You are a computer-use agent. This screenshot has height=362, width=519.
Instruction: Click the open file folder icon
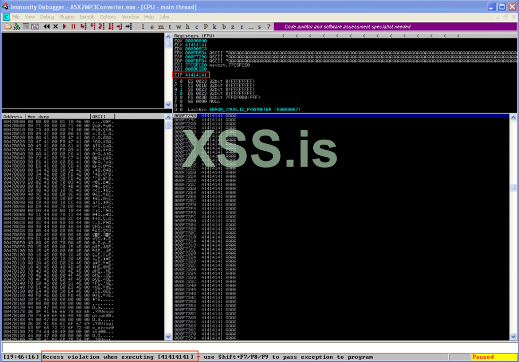[8, 26]
